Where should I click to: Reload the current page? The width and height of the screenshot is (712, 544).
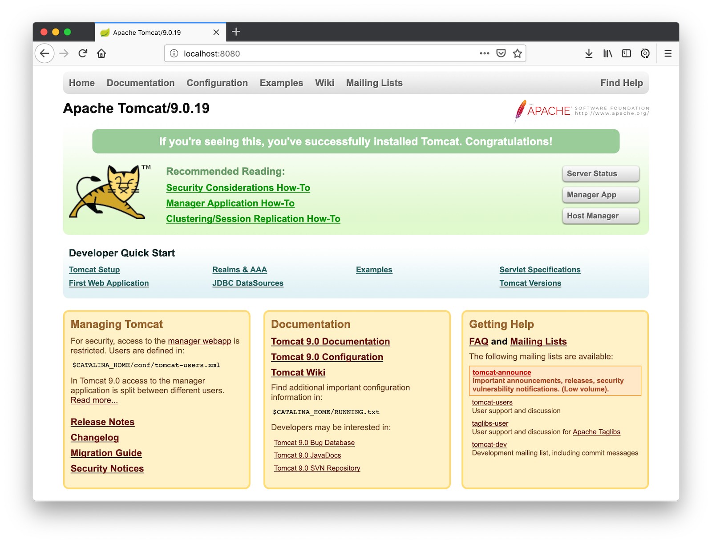(83, 53)
